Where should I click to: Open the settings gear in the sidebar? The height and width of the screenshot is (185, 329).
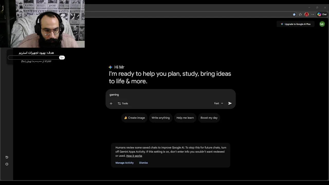click(7, 164)
